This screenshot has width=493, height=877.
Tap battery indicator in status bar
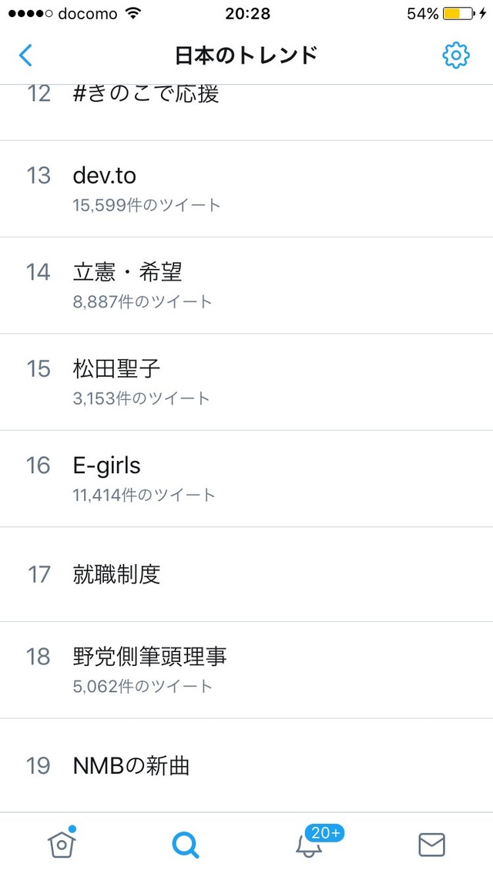point(458,14)
